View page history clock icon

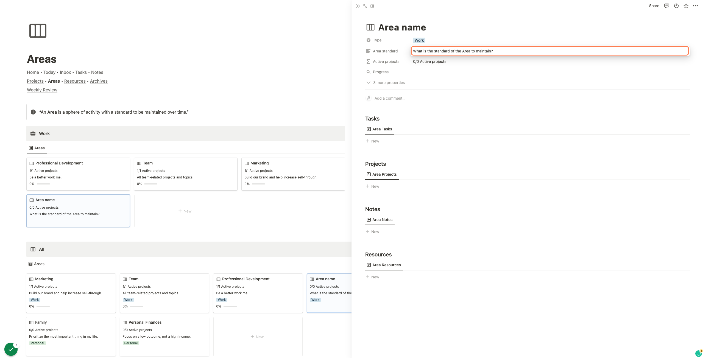pyautogui.click(x=676, y=6)
